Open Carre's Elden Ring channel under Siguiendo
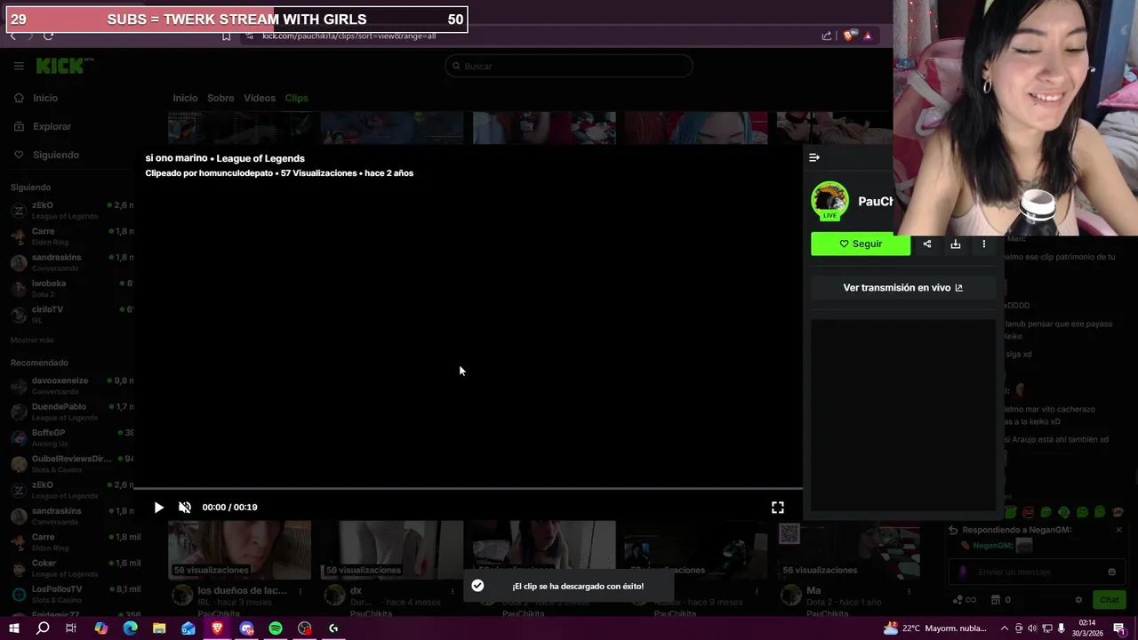This screenshot has height=640, width=1138. click(71, 236)
